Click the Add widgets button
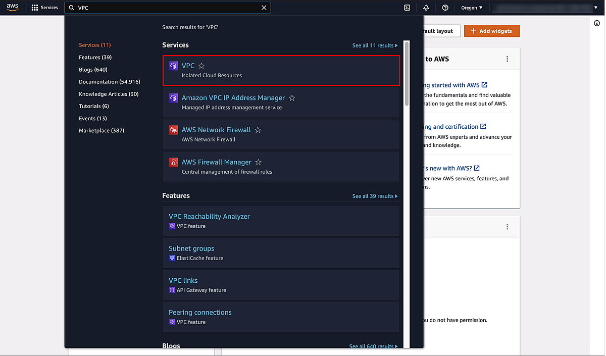This screenshot has height=356, width=606. (x=491, y=31)
